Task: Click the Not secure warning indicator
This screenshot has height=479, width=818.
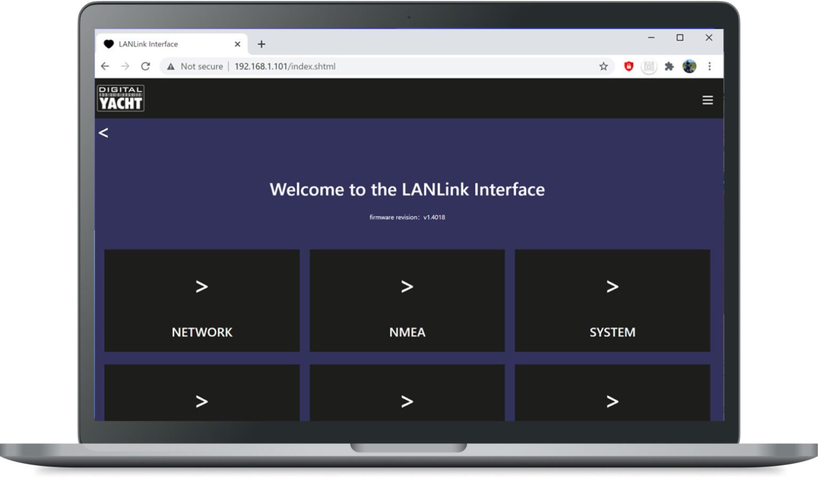Action: 195,66
